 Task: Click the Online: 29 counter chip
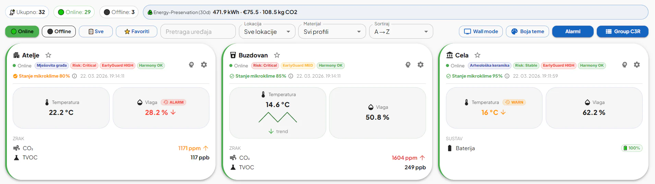point(74,12)
